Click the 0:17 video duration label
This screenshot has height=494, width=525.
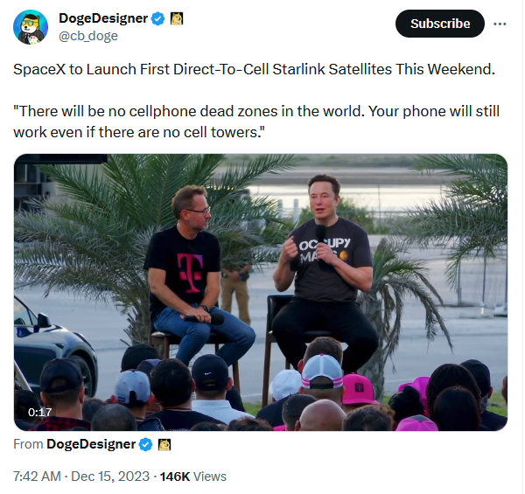pos(40,412)
